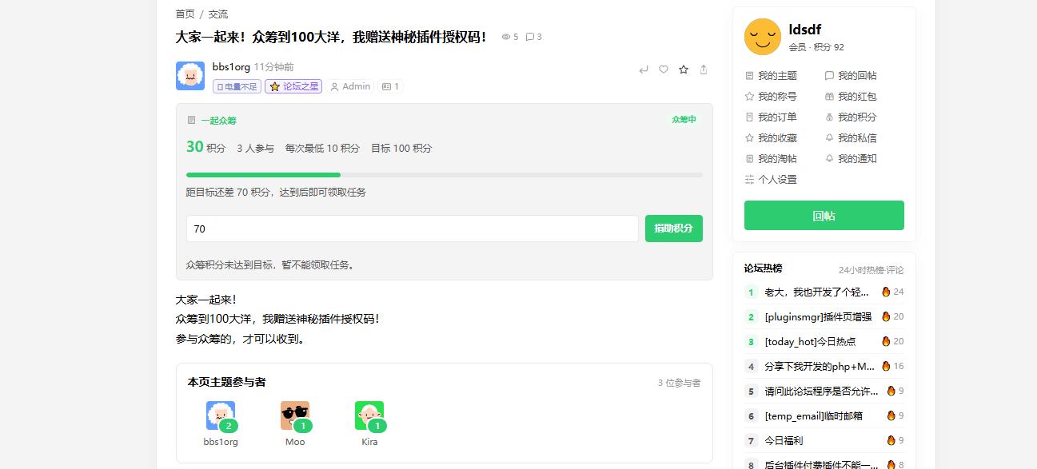Image resolution: width=1037 pixels, height=469 pixels.
Task: Click the view count eye icon
Action: click(505, 37)
